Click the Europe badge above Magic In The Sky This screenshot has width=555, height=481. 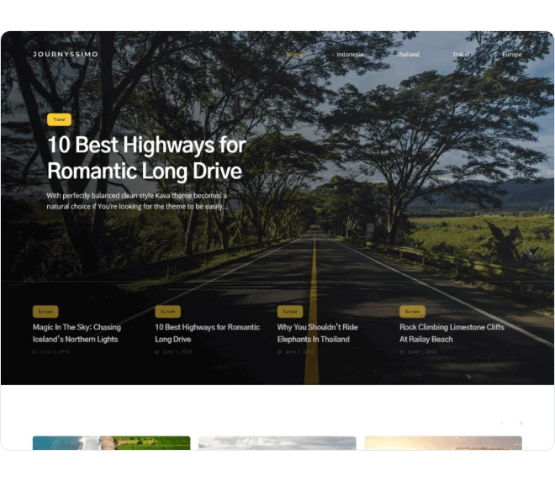[45, 311]
